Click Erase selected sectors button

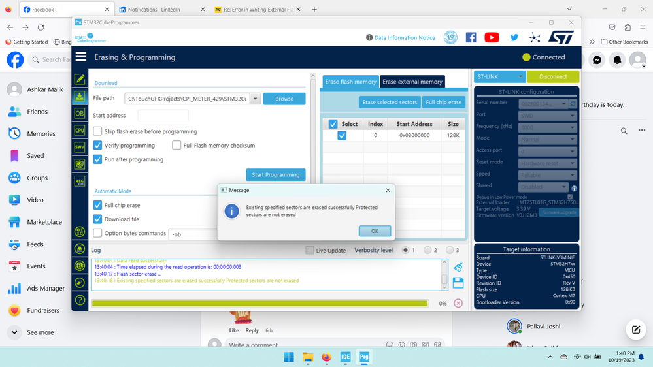pyautogui.click(x=390, y=102)
